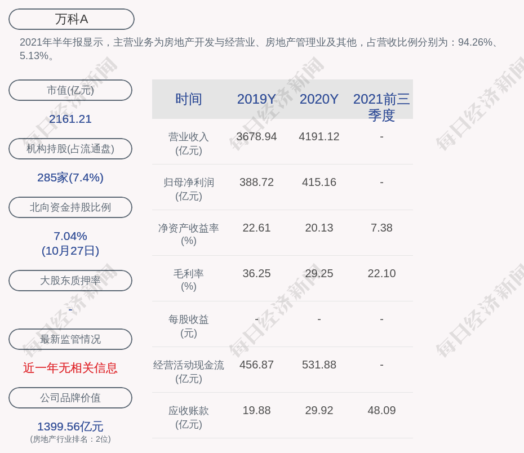
Task: Click the 经营活动现金流(亿元) row label
Action: tap(189, 372)
